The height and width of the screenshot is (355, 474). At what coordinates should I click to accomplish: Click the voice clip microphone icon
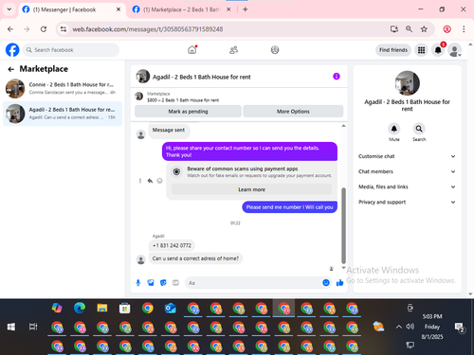[x=138, y=283]
